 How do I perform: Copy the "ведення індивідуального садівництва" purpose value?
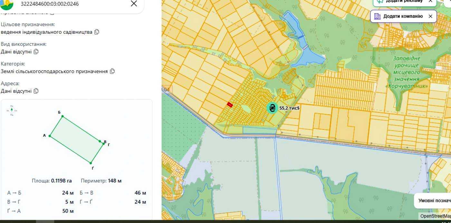click(97, 32)
